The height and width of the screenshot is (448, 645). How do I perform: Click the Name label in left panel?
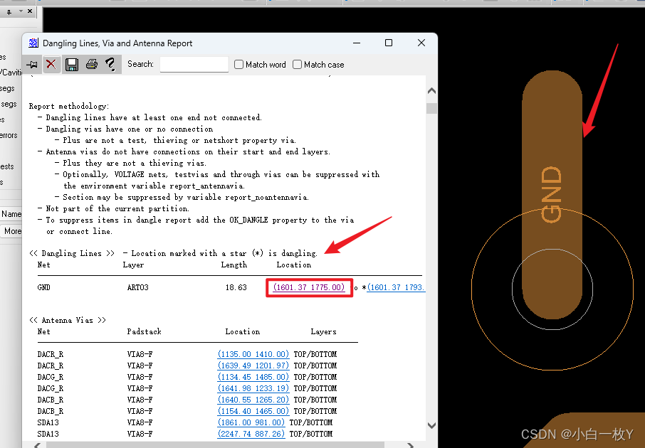click(x=11, y=214)
